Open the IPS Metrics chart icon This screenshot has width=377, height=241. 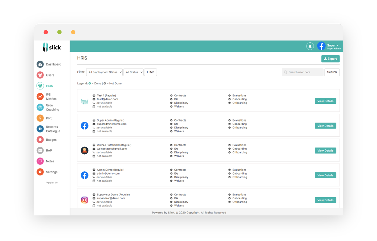pos(40,97)
